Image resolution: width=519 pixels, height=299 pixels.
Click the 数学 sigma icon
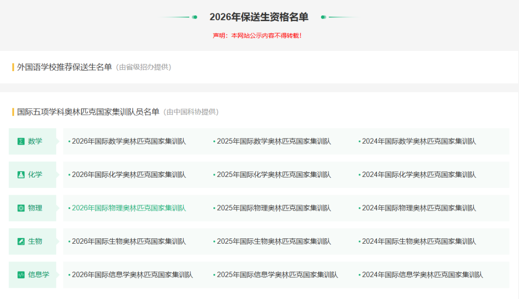(x=21, y=141)
